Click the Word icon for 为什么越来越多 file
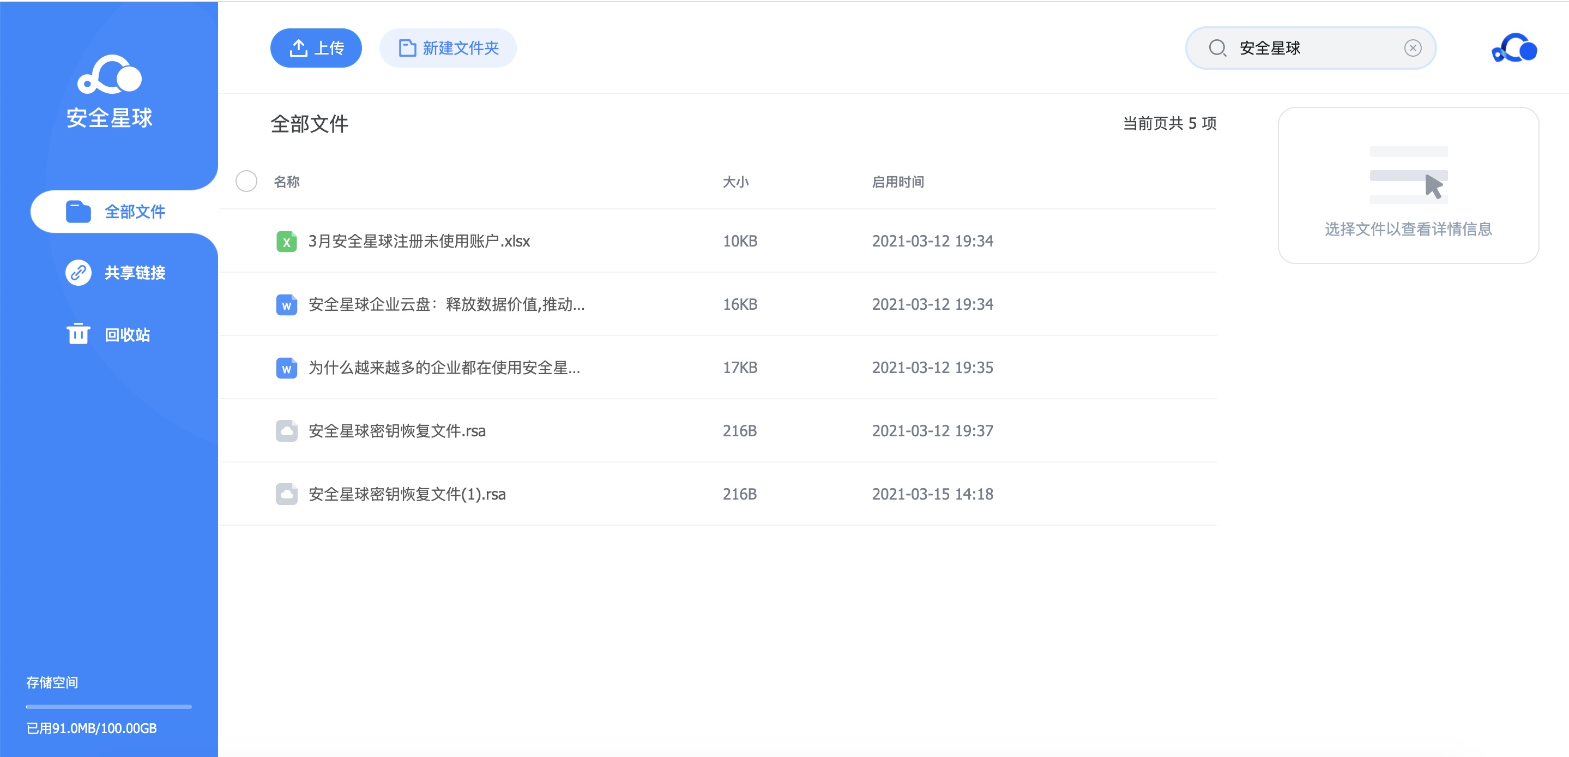Viewport: 1569px width, 757px height. pos(286,368)
